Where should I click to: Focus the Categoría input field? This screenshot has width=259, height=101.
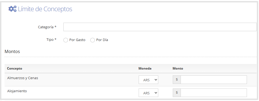pyautogui.click(x=160, y=27)
